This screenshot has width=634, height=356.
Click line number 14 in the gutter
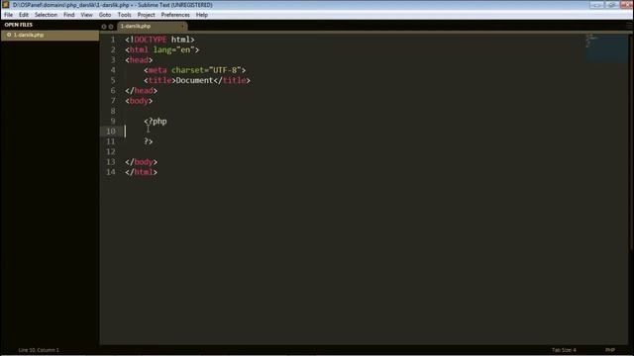click(111, 172)
